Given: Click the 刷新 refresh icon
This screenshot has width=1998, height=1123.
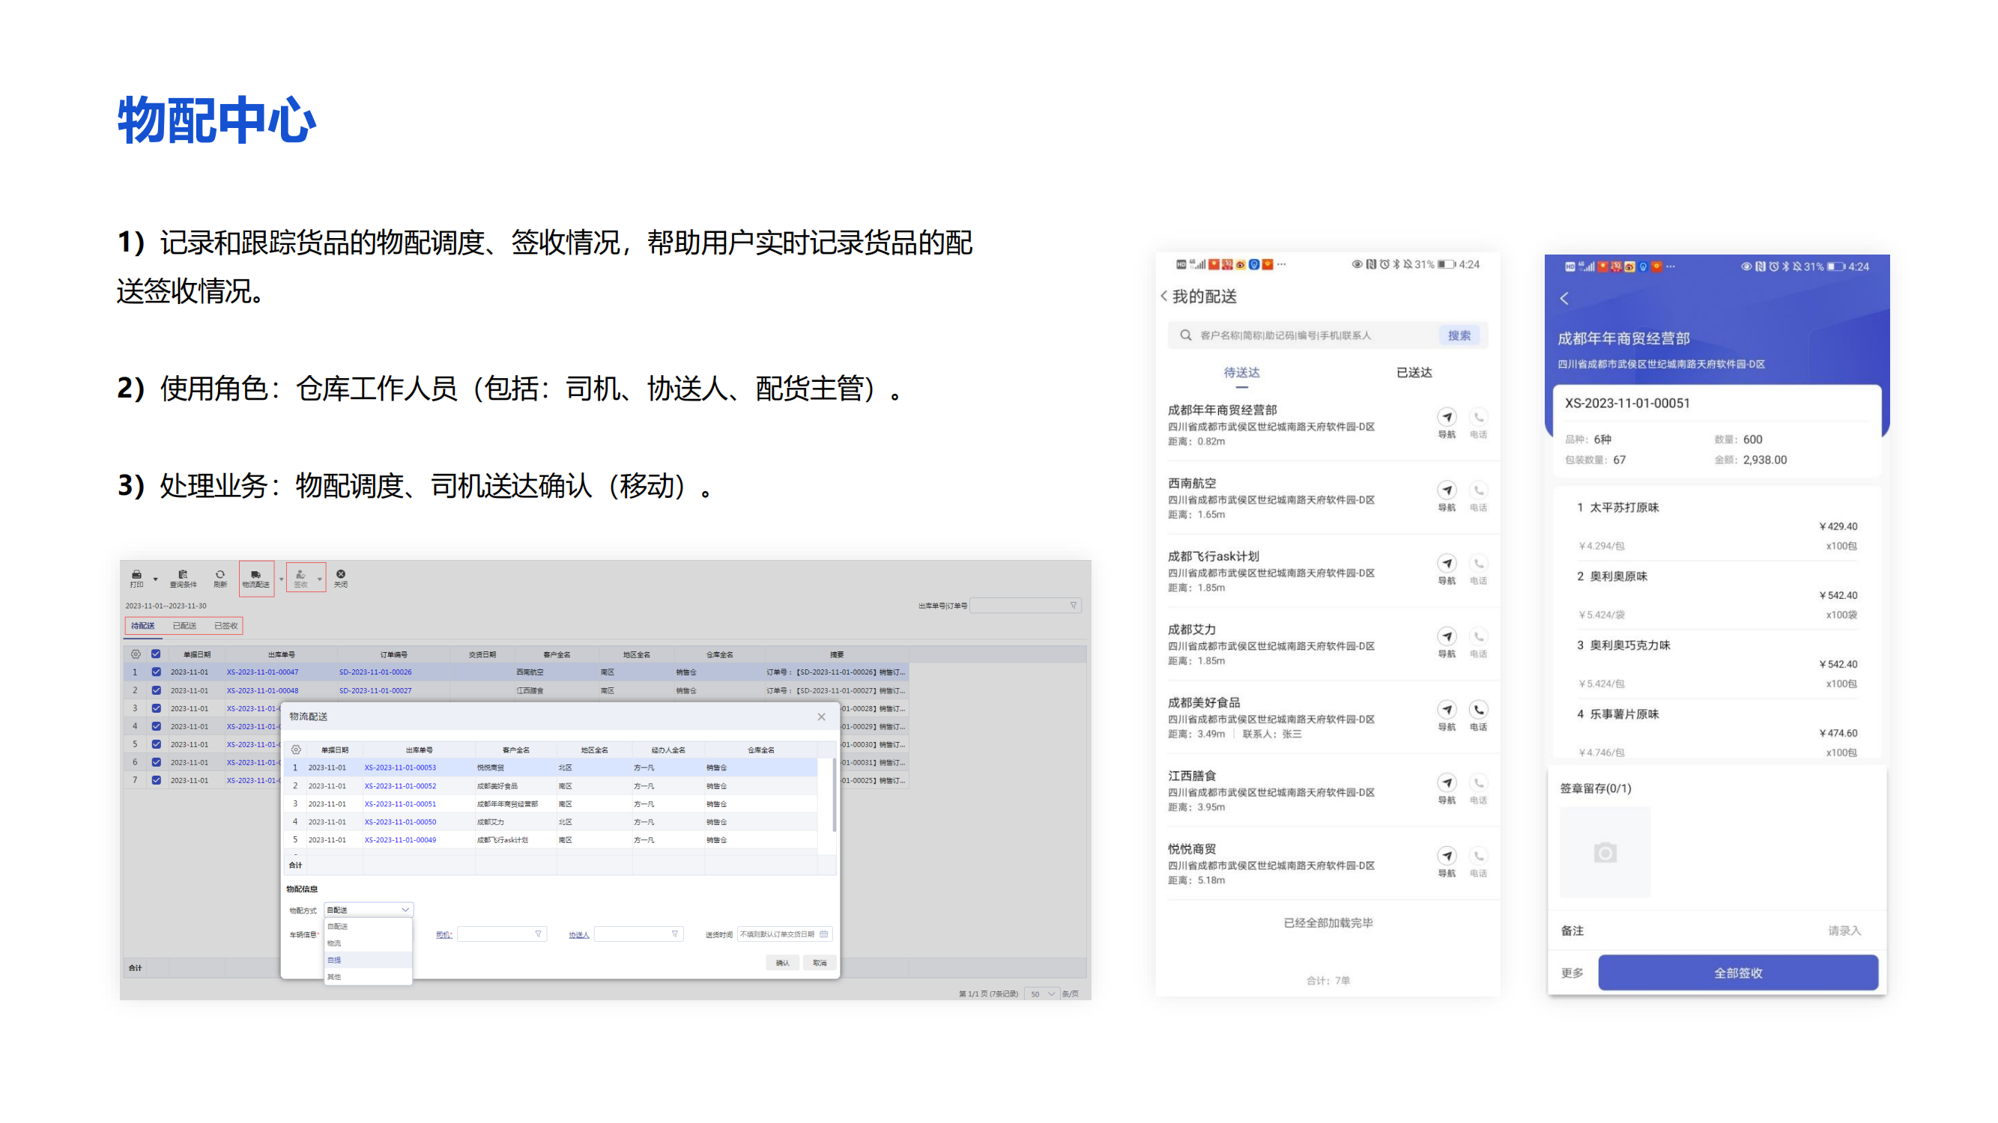Looking at the screenshot, I should coord(220,576).
